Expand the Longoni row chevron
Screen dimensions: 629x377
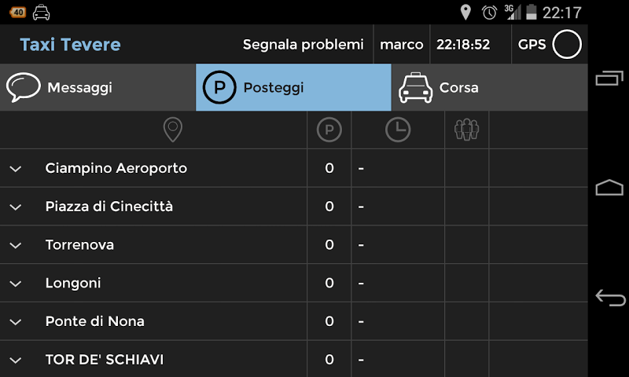[x=15, y=284]
